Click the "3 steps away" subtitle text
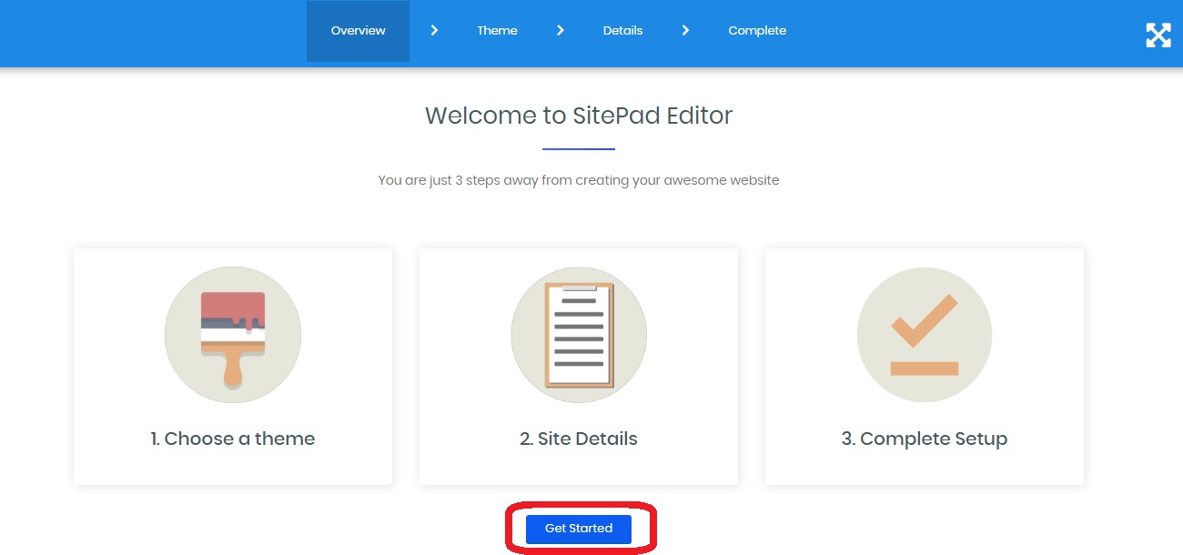This screenshot has width=1183, height=555. (579, 180)
